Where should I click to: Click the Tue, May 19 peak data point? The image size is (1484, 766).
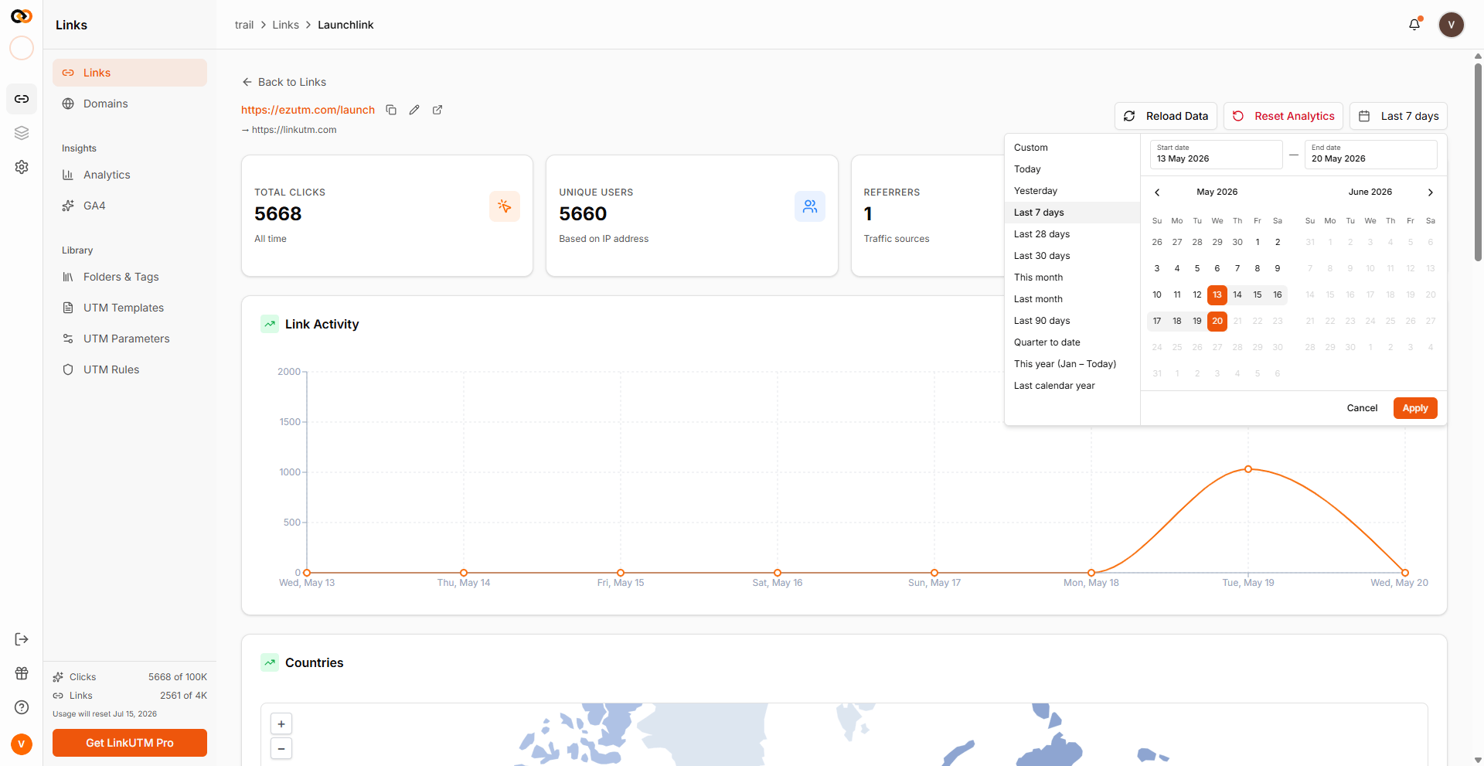1248,469
